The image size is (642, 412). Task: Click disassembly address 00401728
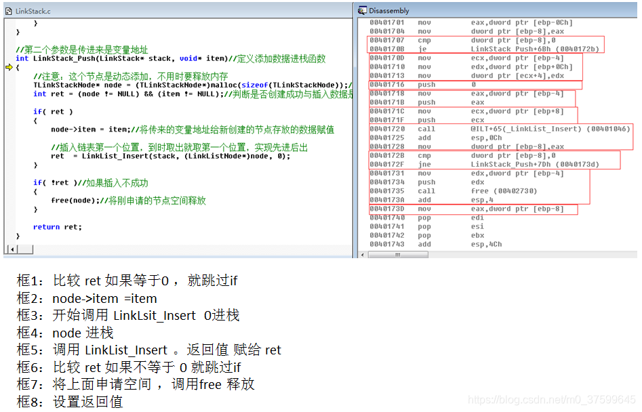387,147
